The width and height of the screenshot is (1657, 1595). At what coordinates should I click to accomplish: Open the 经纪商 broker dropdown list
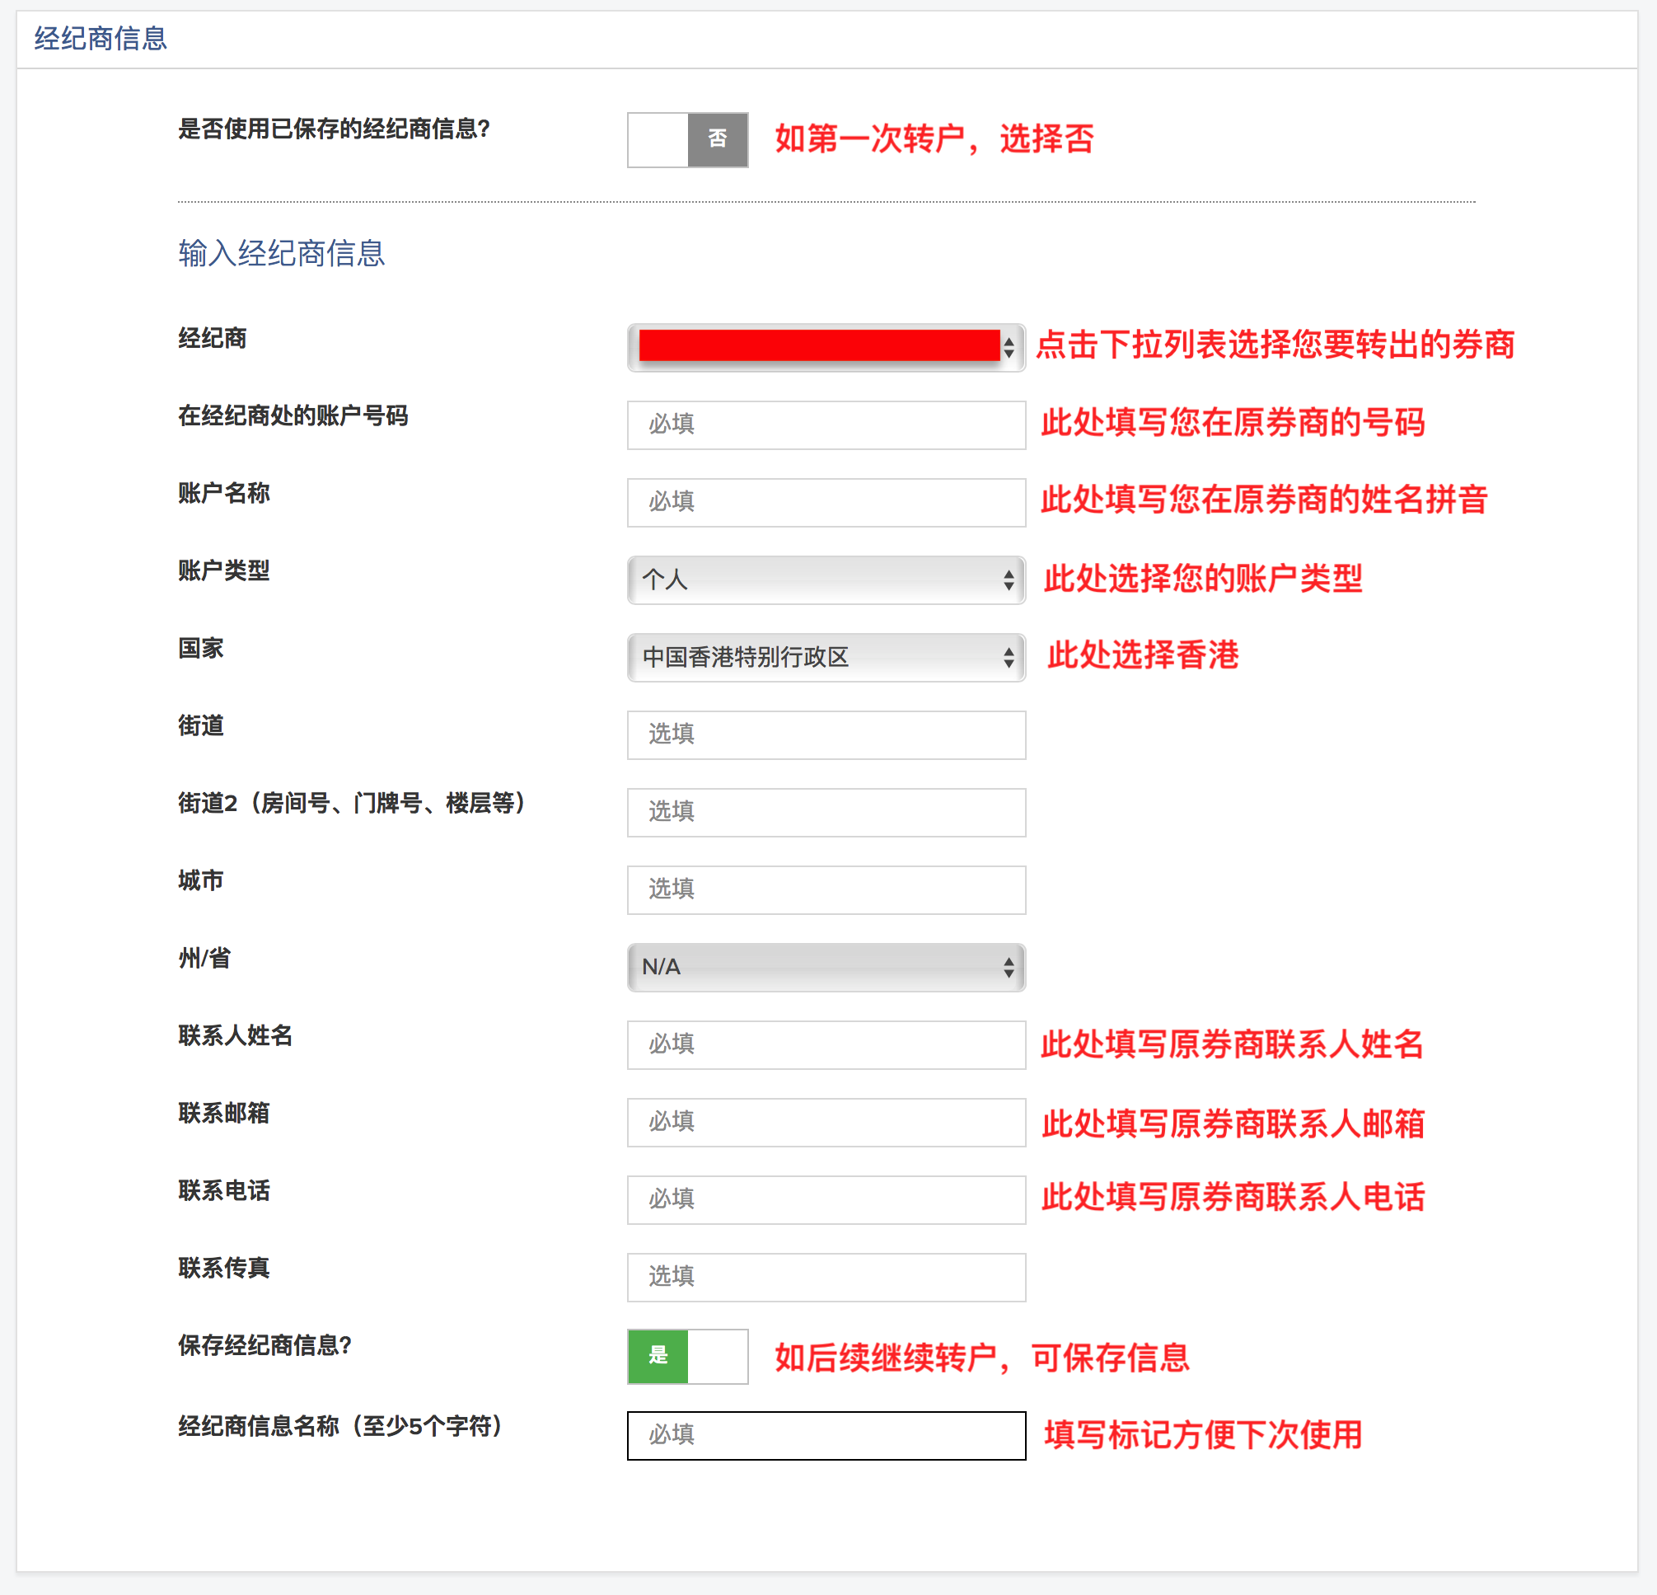click(826, 347)
